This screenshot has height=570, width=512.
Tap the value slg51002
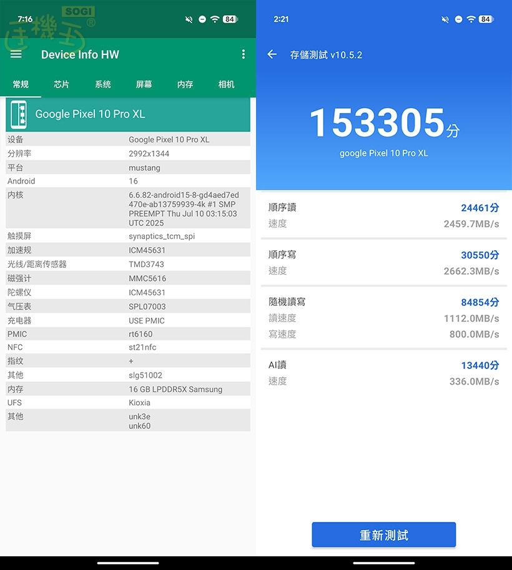tap(145, 375)
